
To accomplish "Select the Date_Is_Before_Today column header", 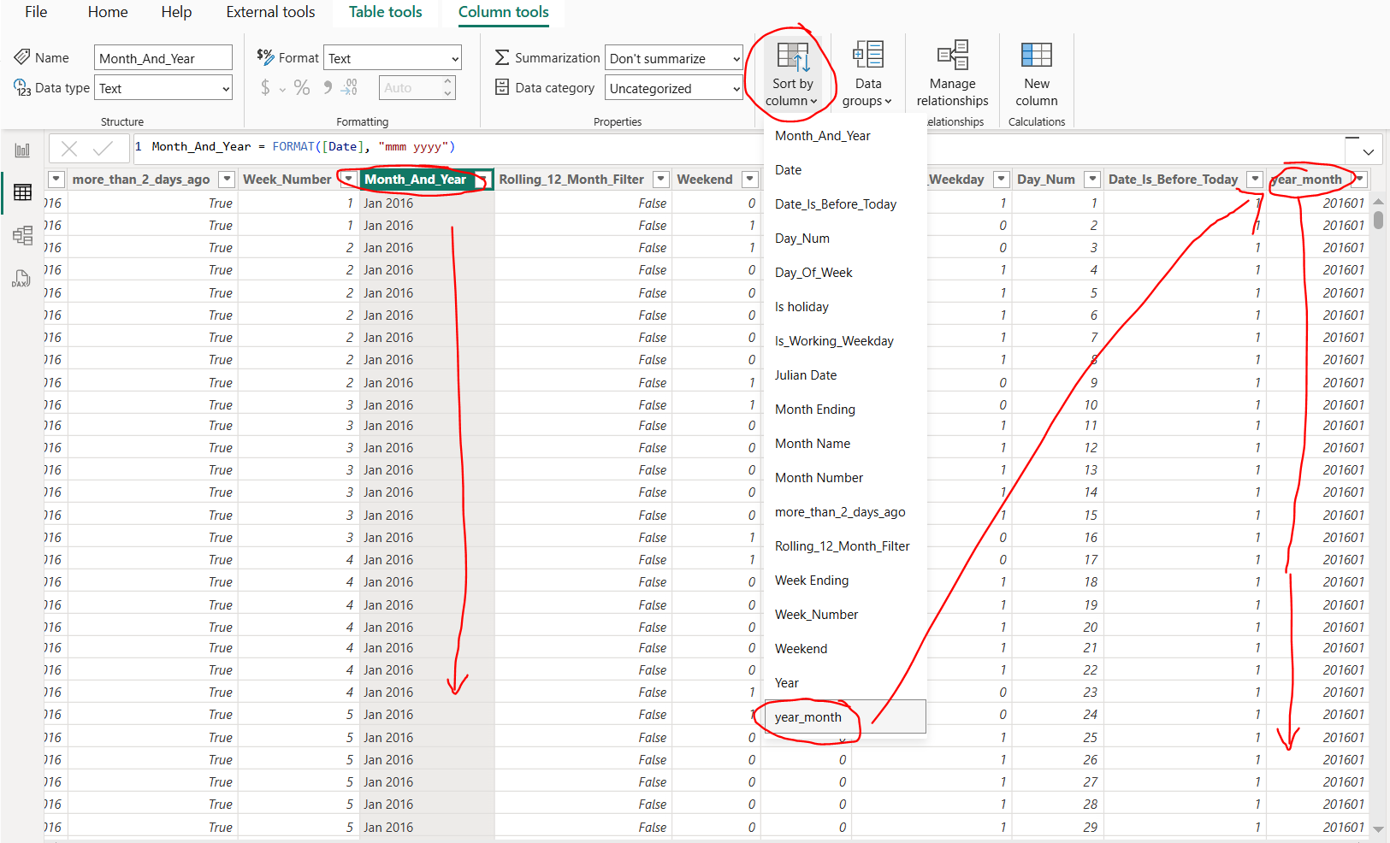I will point(1174,180).
